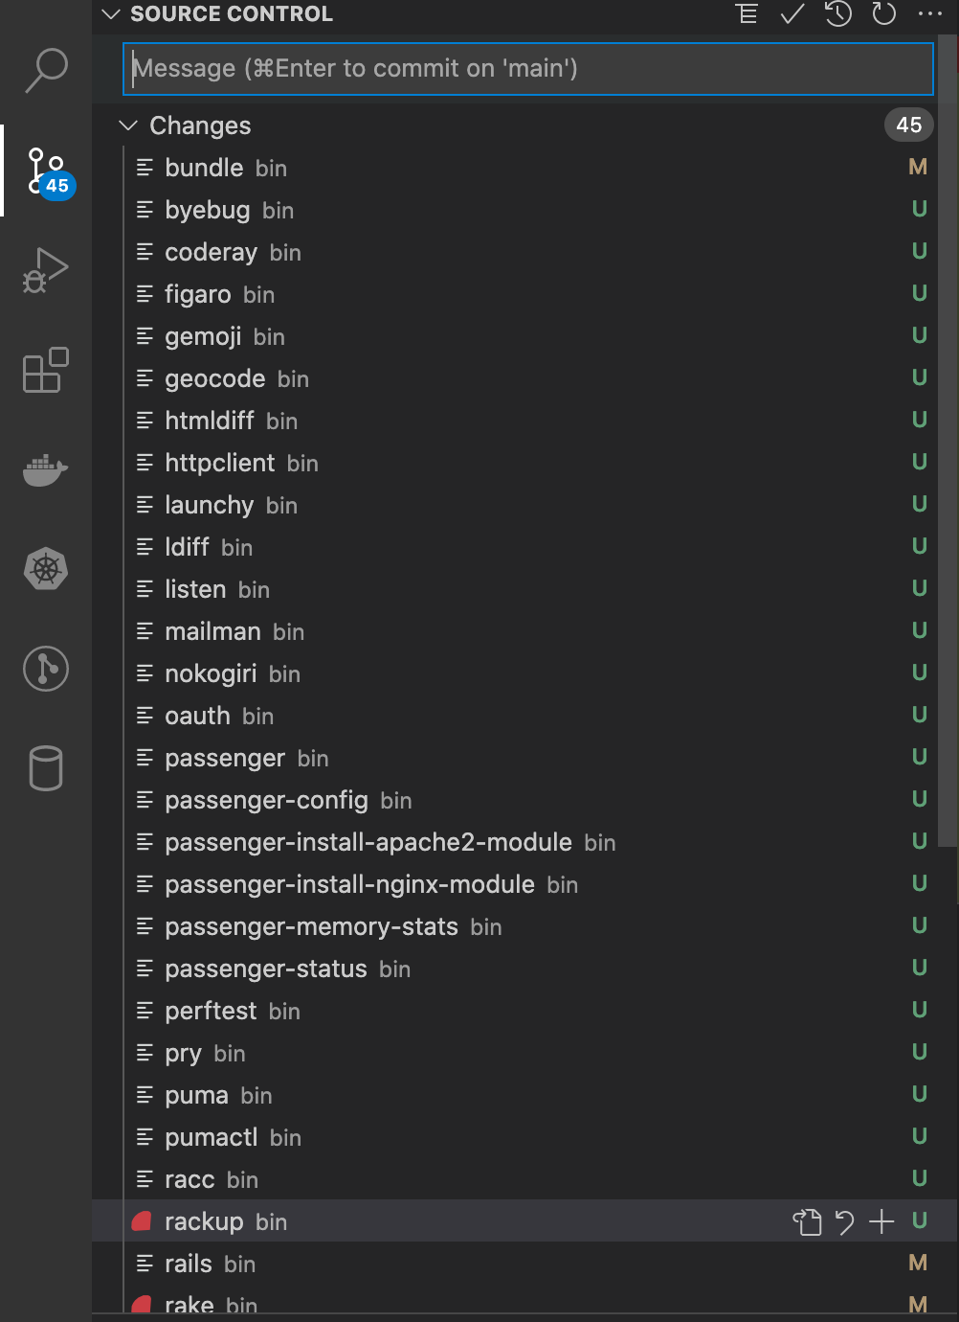Select the racc bin file
Screen dimensions: 959x1322
(524, 1179)
